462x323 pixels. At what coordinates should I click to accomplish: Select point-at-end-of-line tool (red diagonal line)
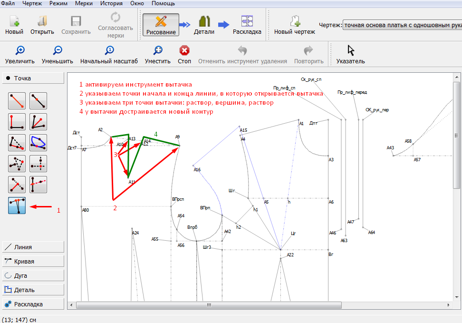tap(17, 100)
